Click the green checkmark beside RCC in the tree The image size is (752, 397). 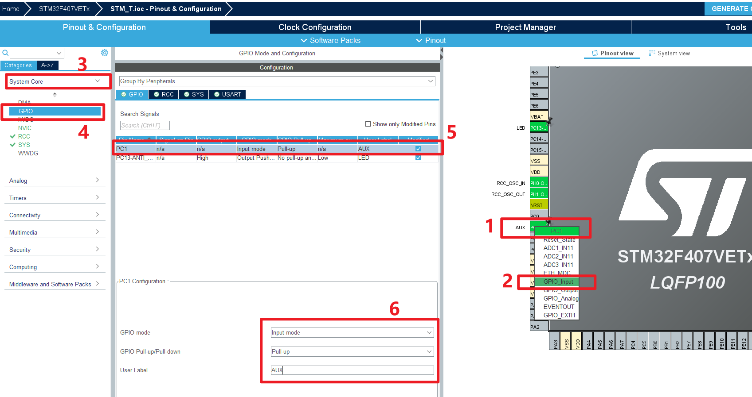tap(13, 136)
